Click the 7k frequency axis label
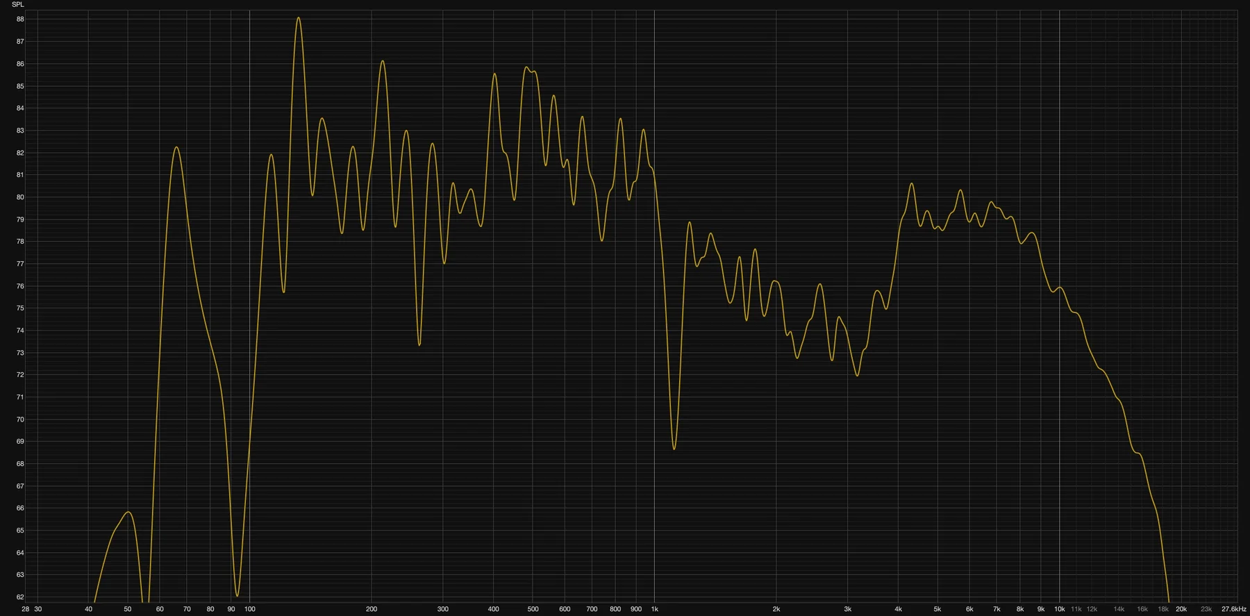 tap(997, 609)
